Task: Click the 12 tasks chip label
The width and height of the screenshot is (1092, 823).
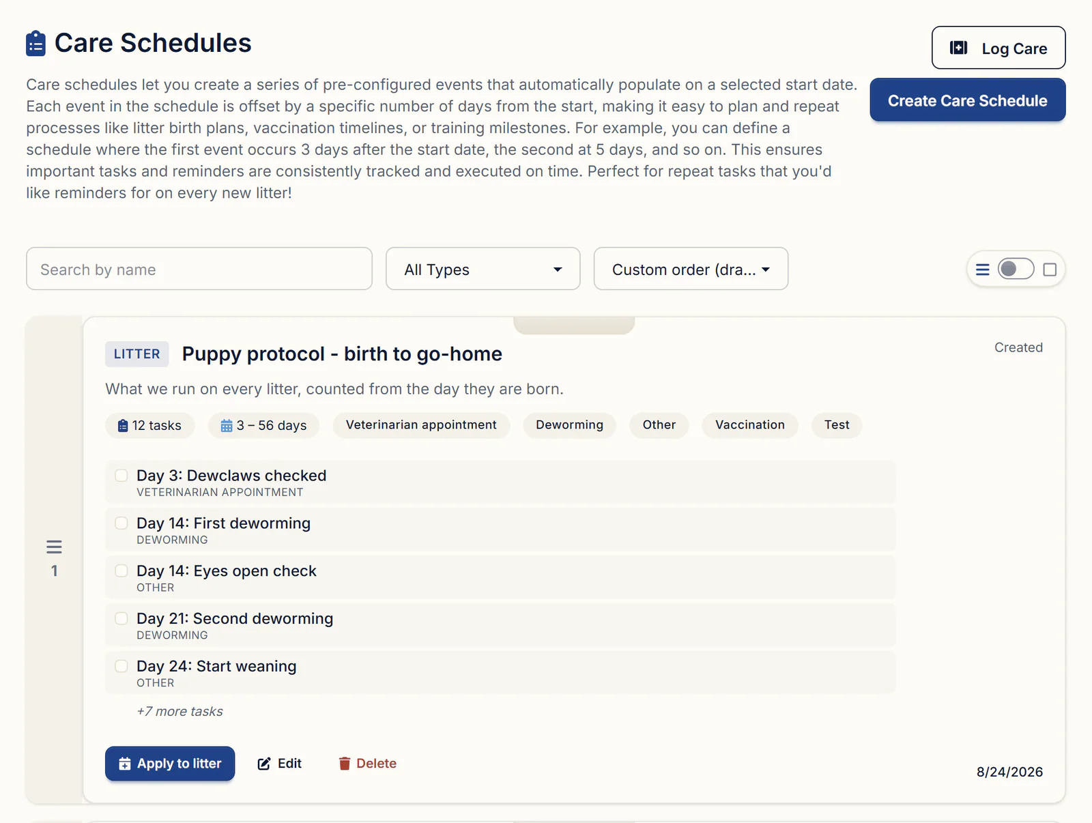Action: pos(156,426)
